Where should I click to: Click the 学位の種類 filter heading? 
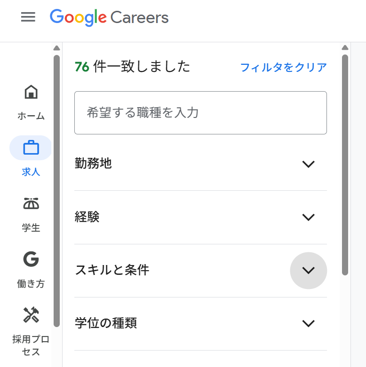click(x=106, y=323)
